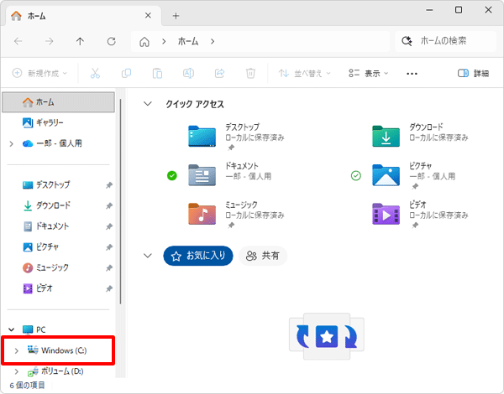Select PC in the navigation pane

tap(58, 329)
